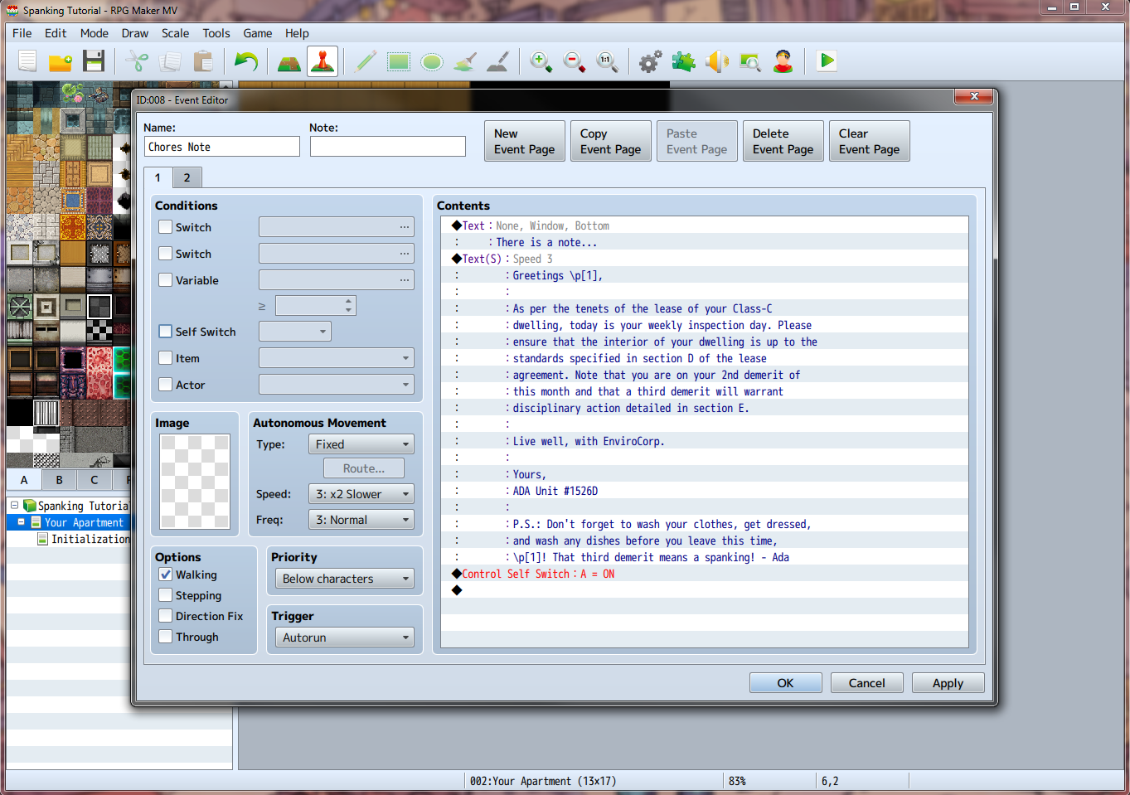The height and width of the screenshot is (795, 1130).
Task: Collapse the Spanking Tutorial tree node
Action: click(x=14, y=505)
